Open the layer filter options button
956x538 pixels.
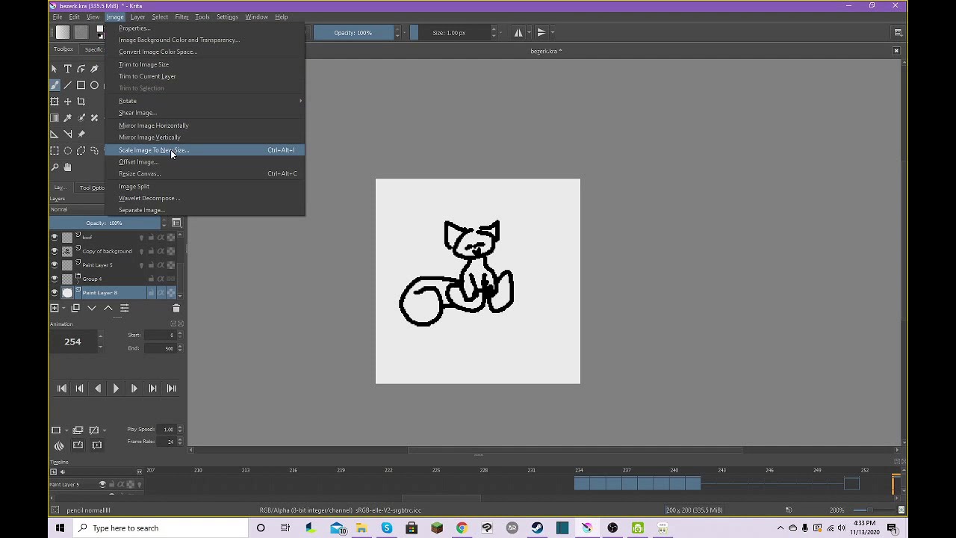coord(177,223)
